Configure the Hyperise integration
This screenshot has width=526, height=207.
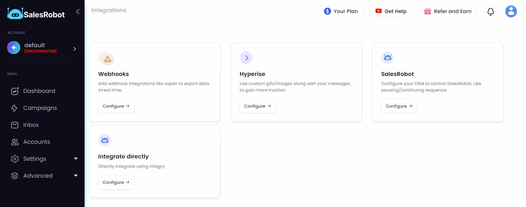point(257,106)
